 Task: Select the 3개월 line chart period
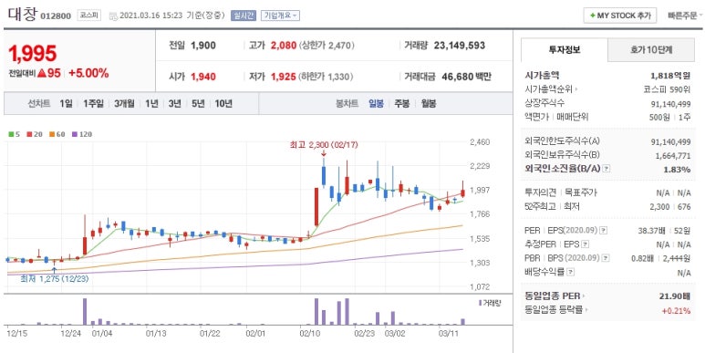tap(124, 104)
